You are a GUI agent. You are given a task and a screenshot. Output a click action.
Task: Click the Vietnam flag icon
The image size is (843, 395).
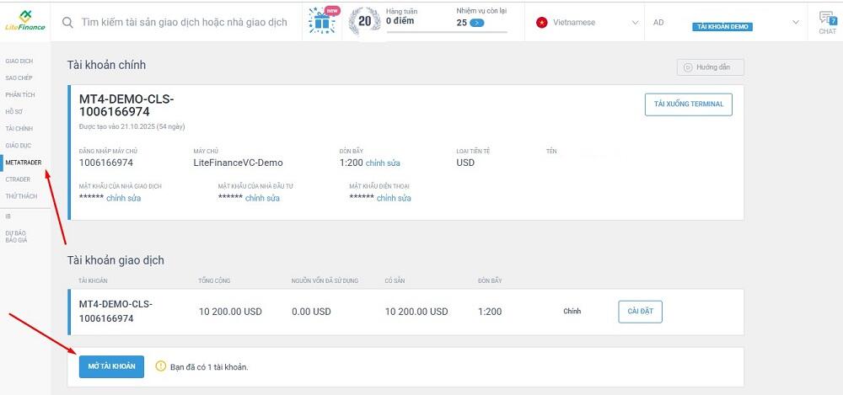(541, 23)
